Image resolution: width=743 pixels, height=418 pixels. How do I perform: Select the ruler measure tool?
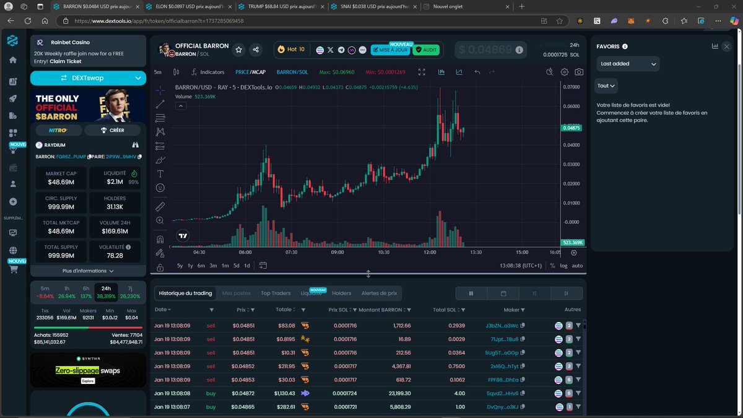160,206
